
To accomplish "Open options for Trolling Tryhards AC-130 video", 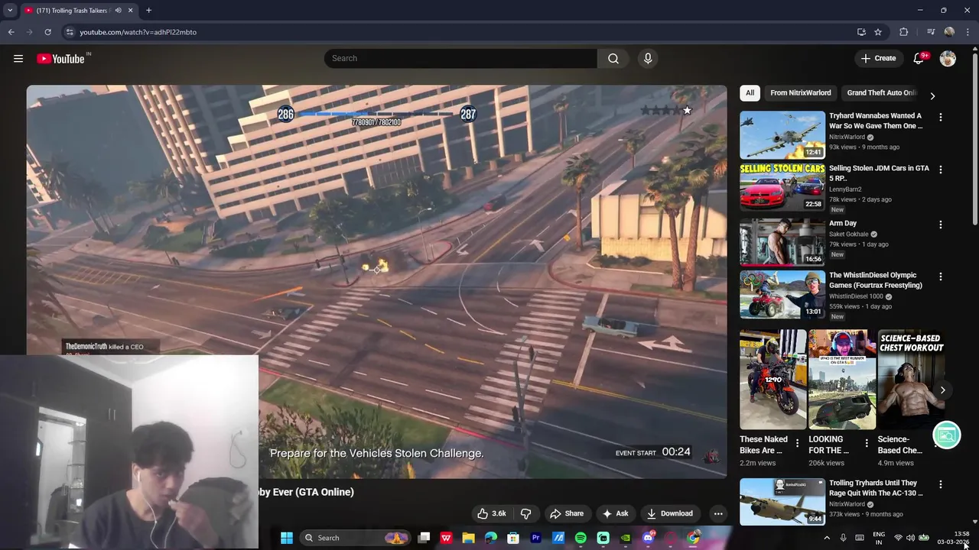I will tap(941, 484).
